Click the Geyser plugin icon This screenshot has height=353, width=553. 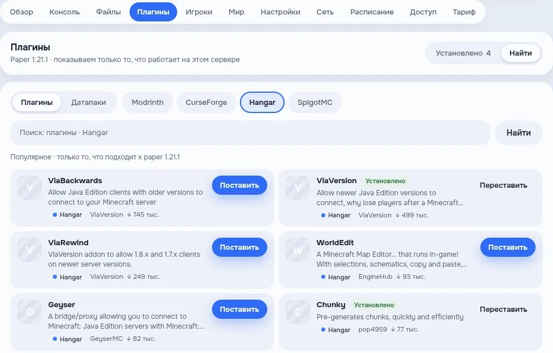tap(30, 312)
